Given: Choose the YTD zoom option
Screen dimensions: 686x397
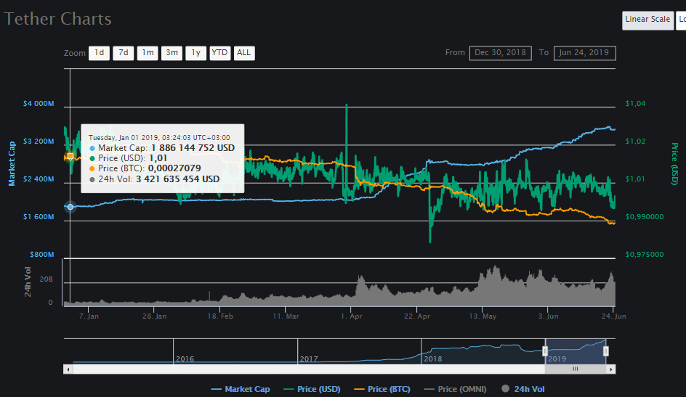Looking at the screenshot, I should click(219, 53).
